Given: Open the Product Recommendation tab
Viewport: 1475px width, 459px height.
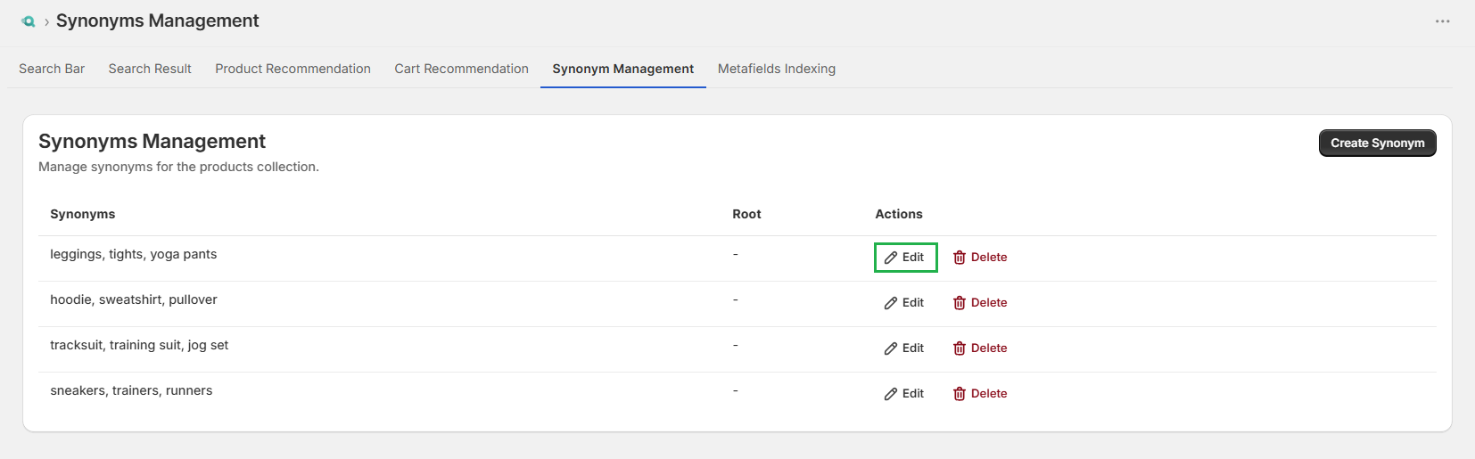Looking at the screenshot, I should coord(293,69).
